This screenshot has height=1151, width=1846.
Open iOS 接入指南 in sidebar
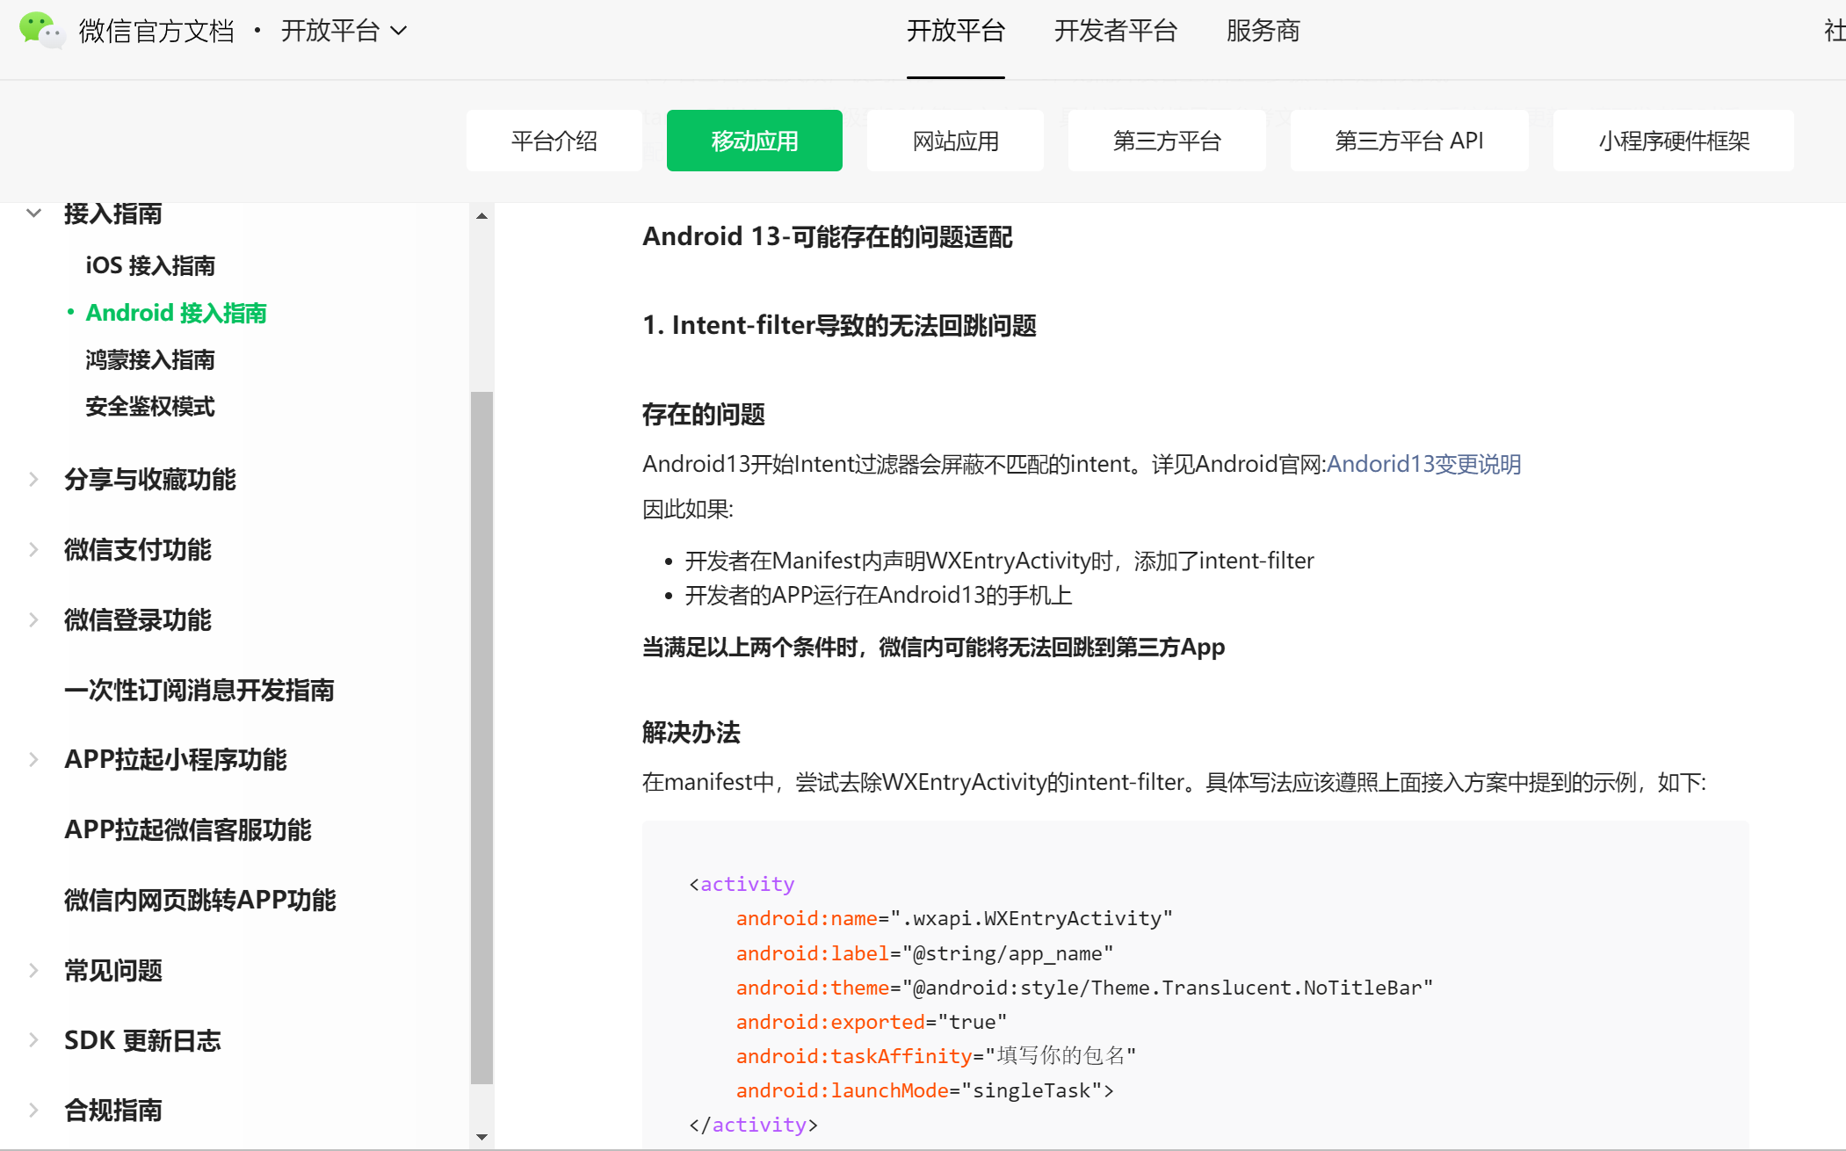pyautogui.click(x=150, y=265)
